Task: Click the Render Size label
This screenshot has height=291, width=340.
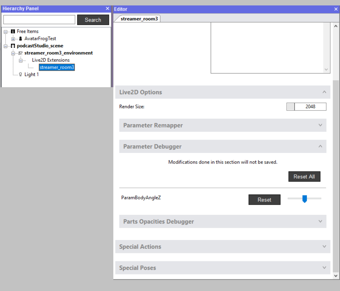Action: click(132, 107)
